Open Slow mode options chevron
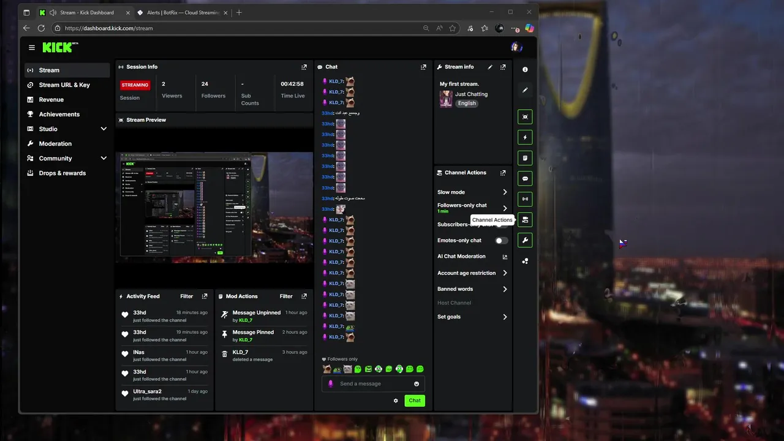This screenshot has height=441, width=784. (505, 192)
